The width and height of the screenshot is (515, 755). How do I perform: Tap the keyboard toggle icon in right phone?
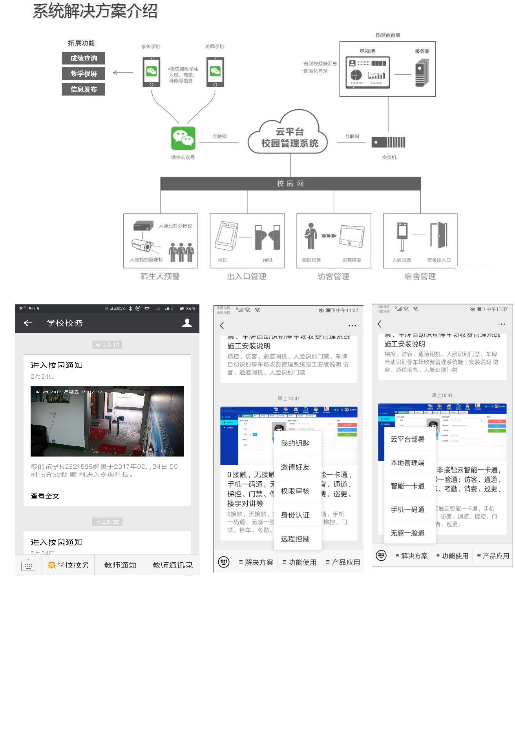[381, 555]
